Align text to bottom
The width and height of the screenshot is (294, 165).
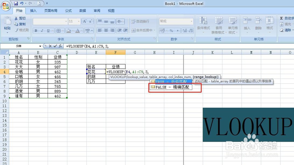click(x=112, y=21)
